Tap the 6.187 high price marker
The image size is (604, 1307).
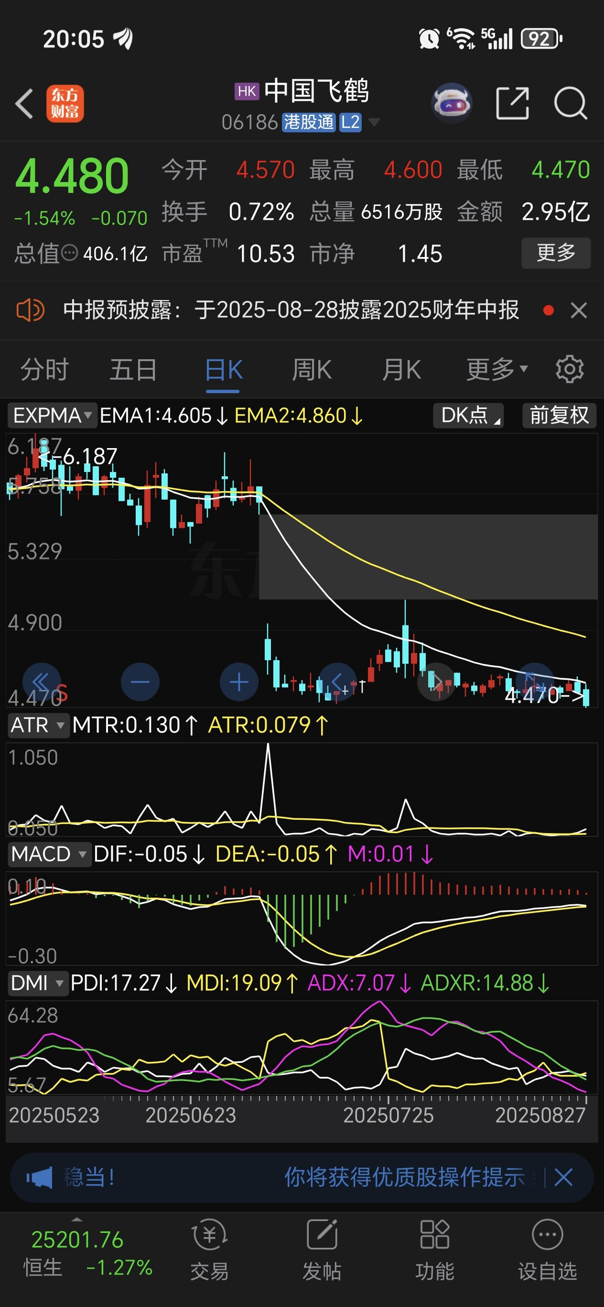pyautogui.click(x=79, y=456)
